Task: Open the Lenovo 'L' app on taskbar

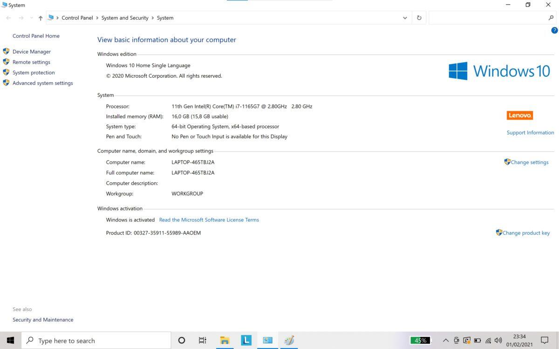Action: [x=246, y=341]
